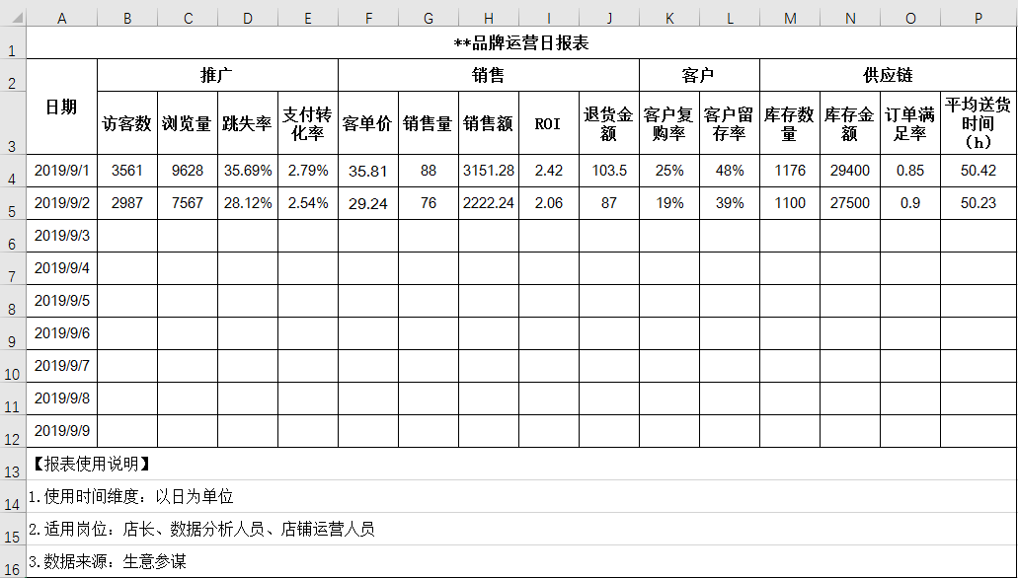
Task: Select the 销售 merged header cell
Action: click(x=488, y=73)
